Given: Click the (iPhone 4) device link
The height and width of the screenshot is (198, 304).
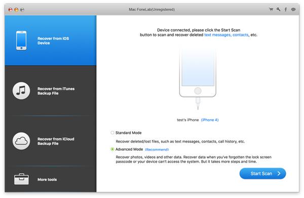Looking at the screenshot, I should click(x=210, y=120).
